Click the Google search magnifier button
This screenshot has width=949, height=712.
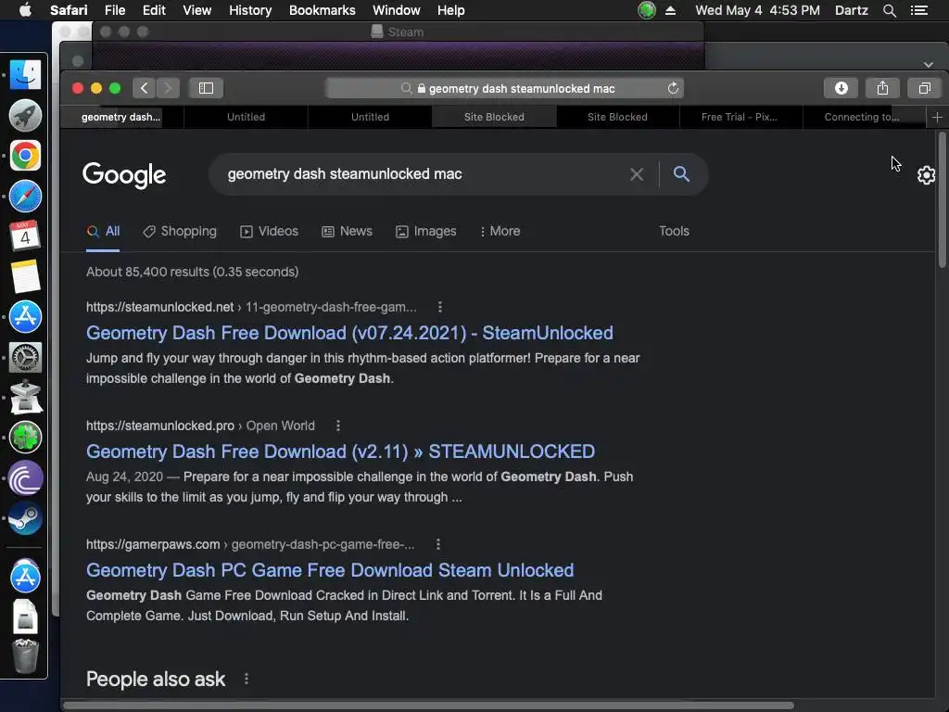[681, 174]
